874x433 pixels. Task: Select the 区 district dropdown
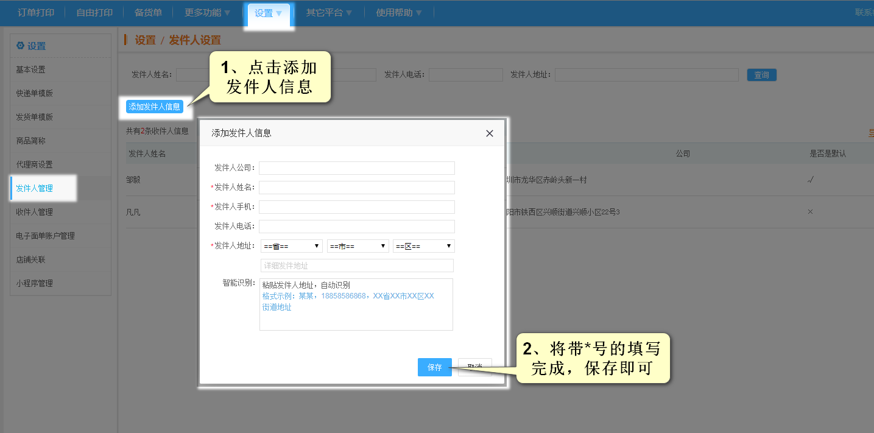tap(424, 246)
